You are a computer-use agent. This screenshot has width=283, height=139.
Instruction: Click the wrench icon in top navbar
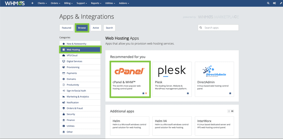pos(281,3)
